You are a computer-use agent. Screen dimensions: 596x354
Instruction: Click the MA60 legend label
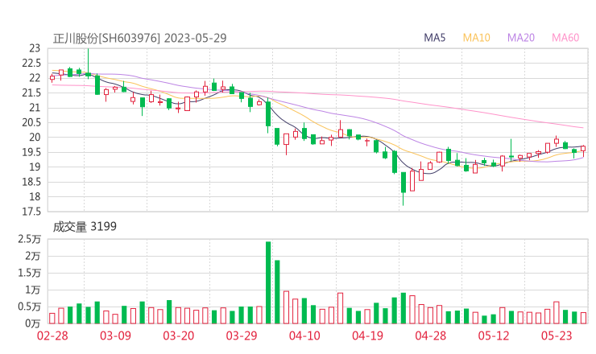coord(565,38)
